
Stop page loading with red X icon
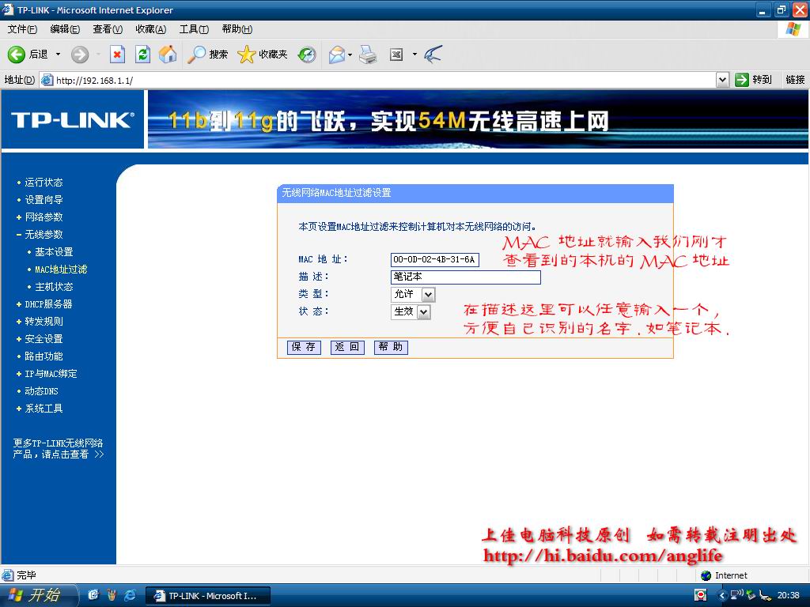coord(117,55)
